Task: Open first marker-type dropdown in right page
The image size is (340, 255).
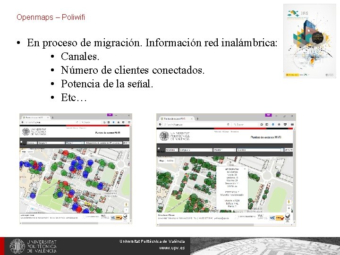Action: tap(172, 150)
